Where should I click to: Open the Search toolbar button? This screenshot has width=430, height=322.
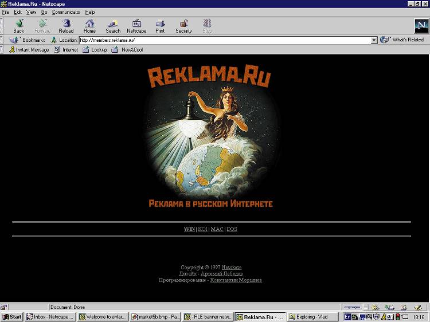[113, 26]
